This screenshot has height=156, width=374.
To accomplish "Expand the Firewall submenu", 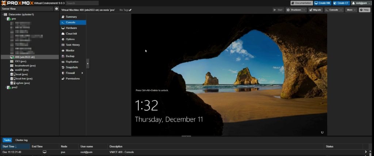I will (x=82, y=73).
